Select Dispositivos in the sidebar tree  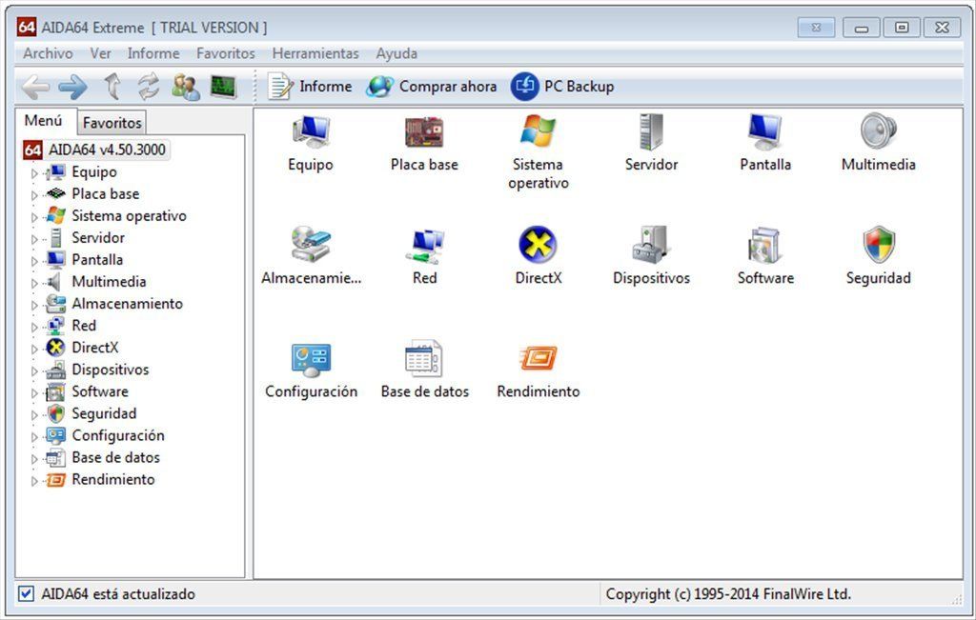coord(110,370)
